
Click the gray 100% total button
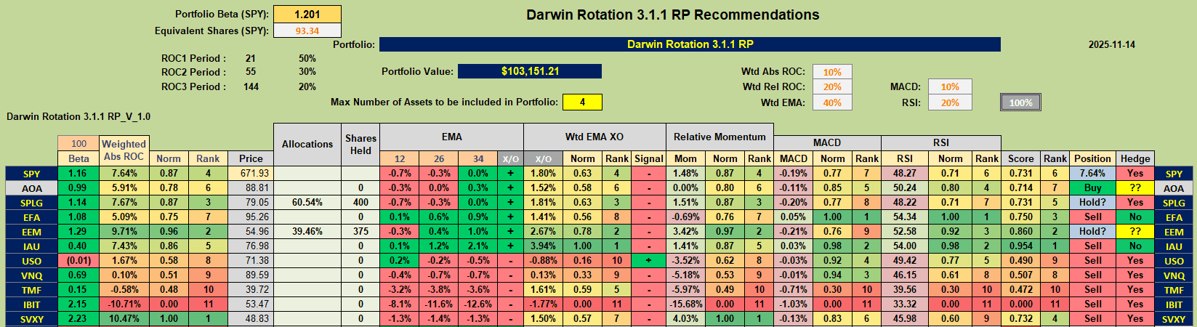click(x=1020, y=102)
